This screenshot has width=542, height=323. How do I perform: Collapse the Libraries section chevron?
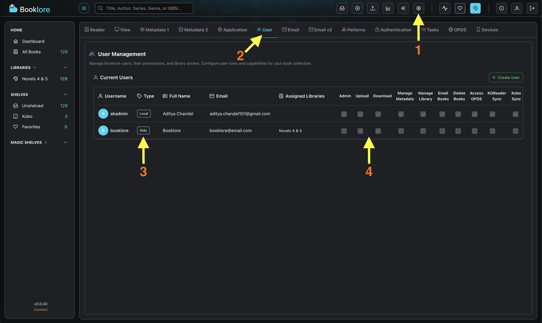(65, 67)
